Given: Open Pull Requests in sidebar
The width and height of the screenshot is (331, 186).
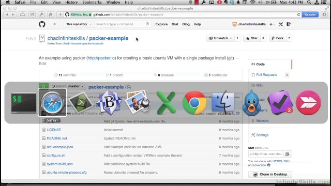Looking at the screenshot, I should [x=266, y=75].
